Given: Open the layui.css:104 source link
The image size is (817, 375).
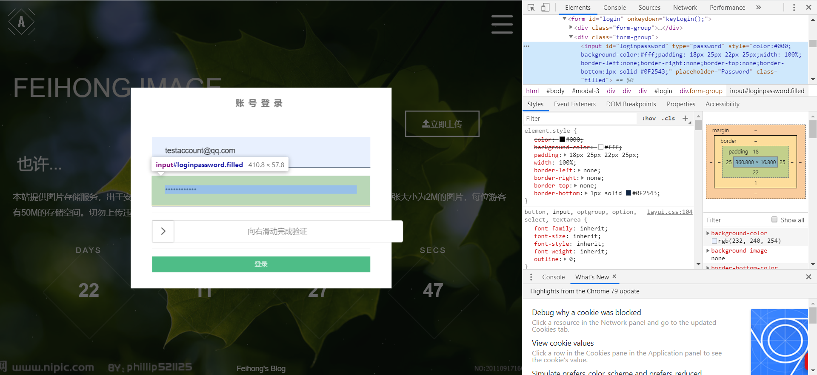Looking at the screenshot, I should point(669,212).
